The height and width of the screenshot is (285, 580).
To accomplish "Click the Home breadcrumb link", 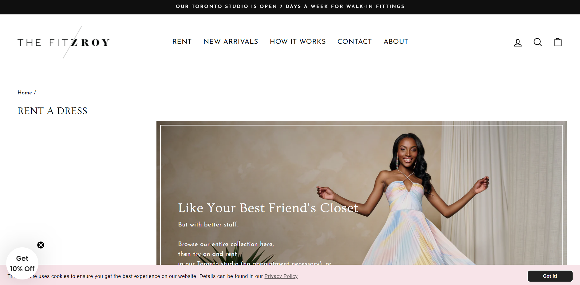I will coord(25,93).
